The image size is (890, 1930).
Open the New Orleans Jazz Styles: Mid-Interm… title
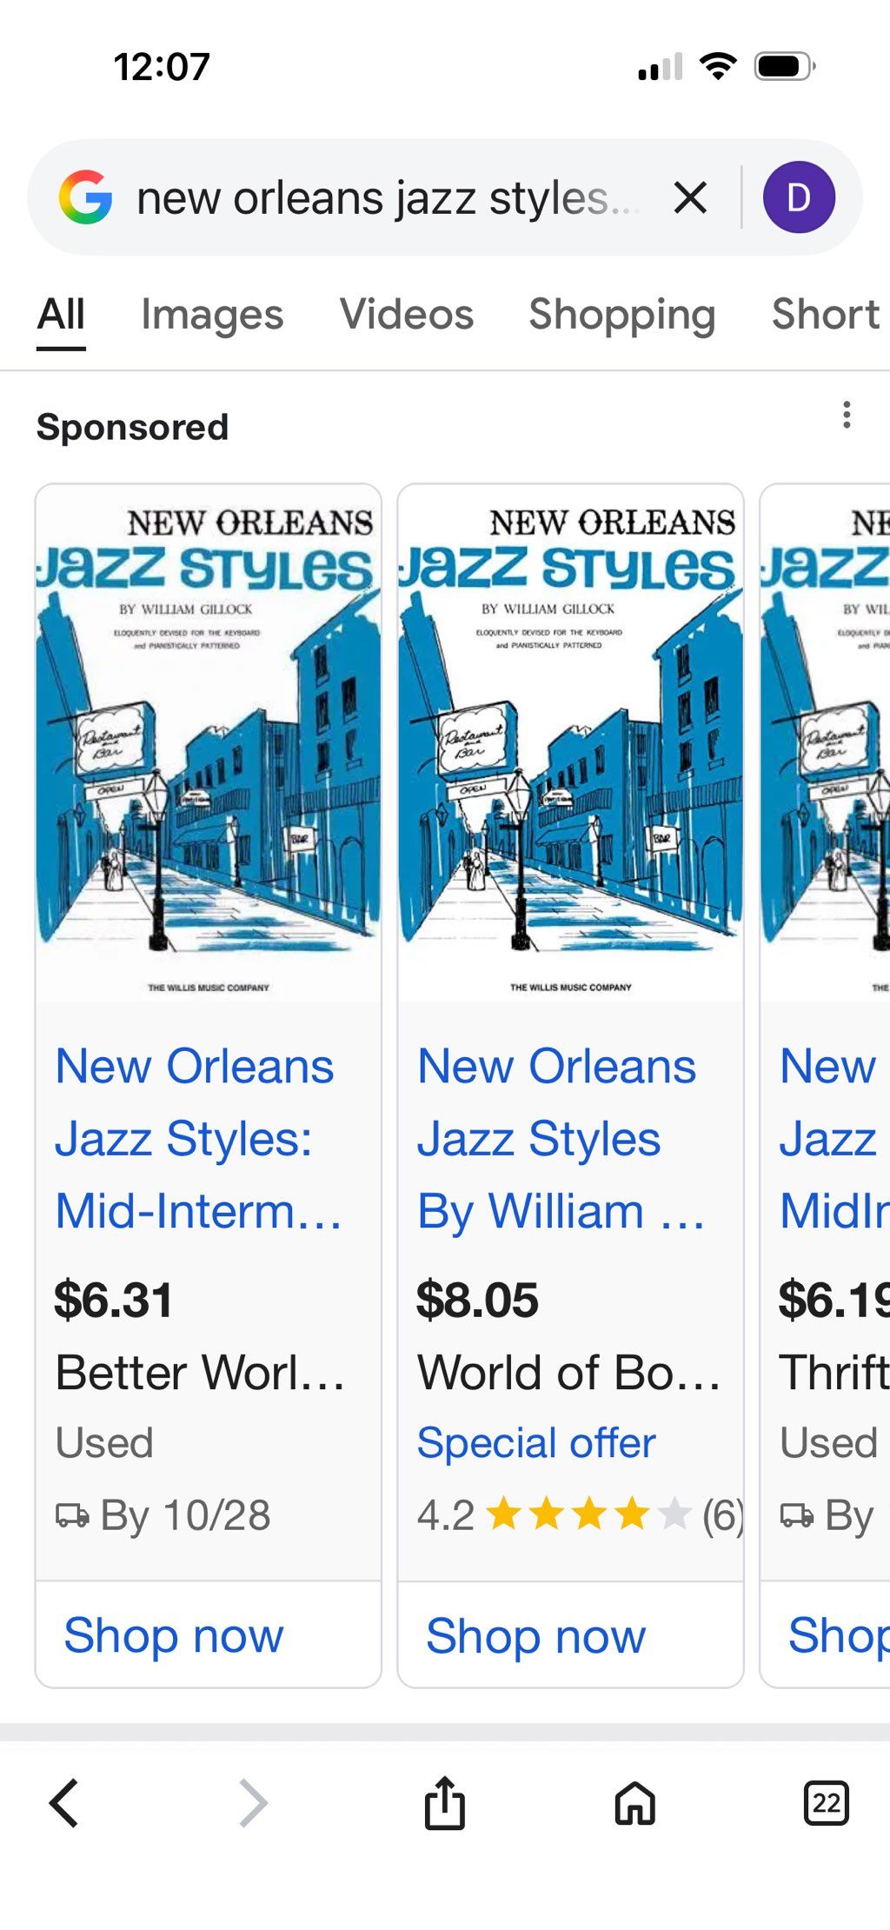[198, 1139]
